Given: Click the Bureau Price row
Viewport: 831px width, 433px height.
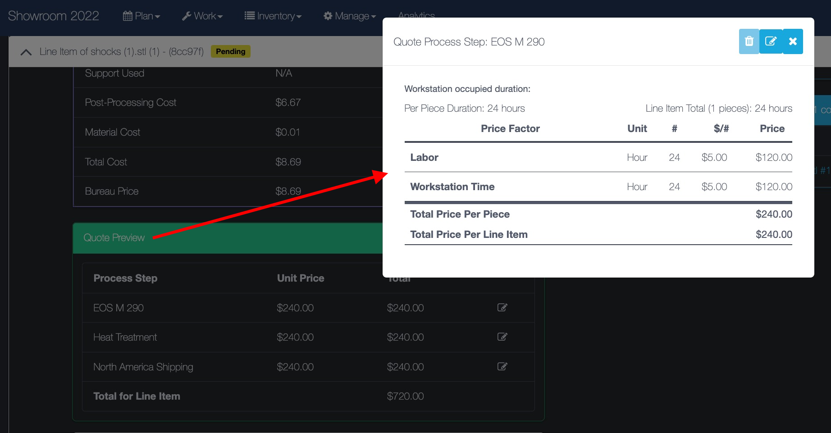Looking at the screenshot, I should click(112, 191).
